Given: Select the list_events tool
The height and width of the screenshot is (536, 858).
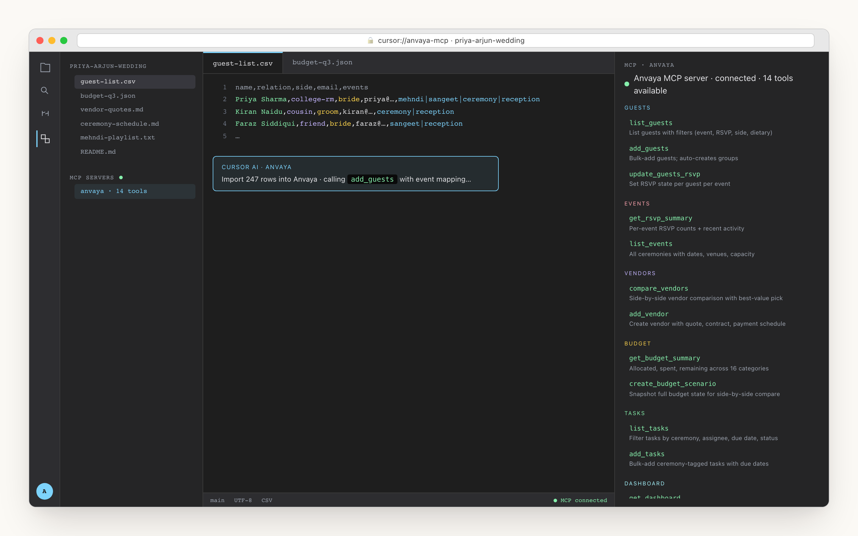Looking at the screenshot, I should [x=651, y=244].
